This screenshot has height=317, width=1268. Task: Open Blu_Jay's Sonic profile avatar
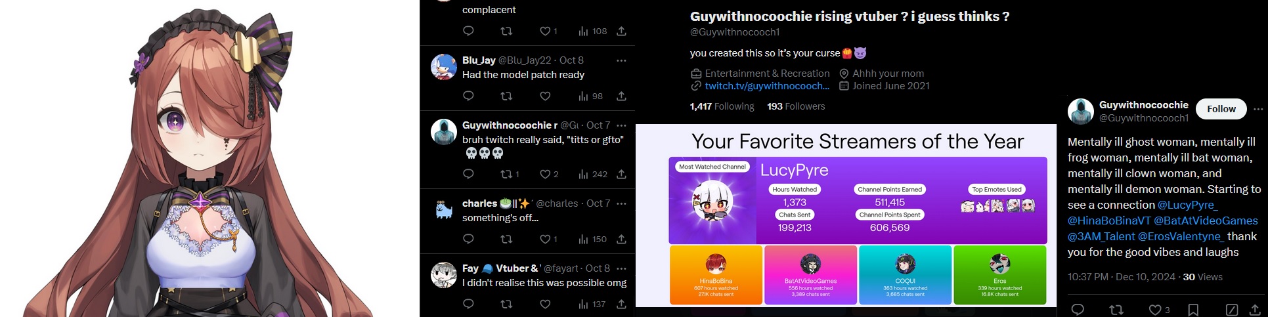[x=444, y=67]
